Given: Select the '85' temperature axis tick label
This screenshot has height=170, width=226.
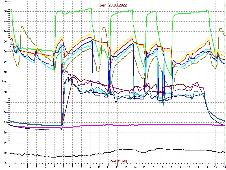Looking at the screenshot, I should click(x=5, y=1).
